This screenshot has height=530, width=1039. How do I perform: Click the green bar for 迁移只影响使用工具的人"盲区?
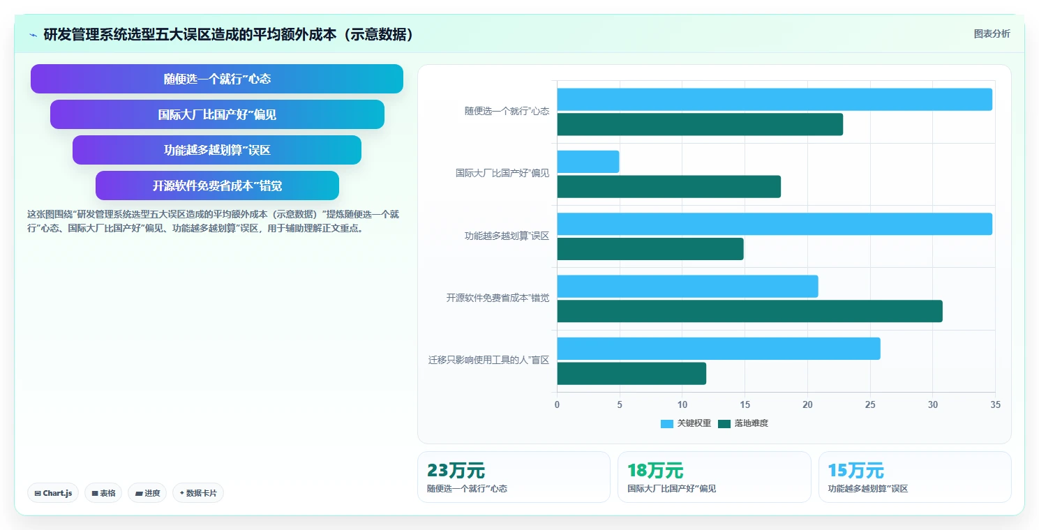tap(631, 374)
